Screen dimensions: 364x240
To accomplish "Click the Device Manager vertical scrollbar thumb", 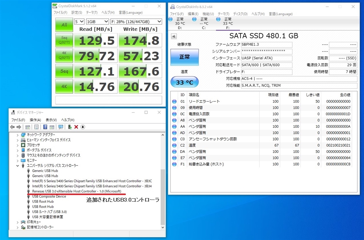I will (163, 197).
